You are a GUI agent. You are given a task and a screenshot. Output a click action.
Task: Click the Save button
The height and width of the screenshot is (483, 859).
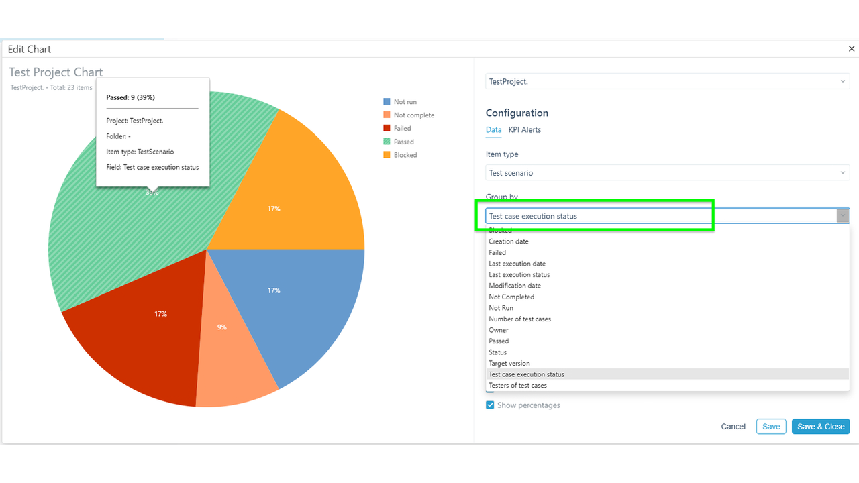771,427
